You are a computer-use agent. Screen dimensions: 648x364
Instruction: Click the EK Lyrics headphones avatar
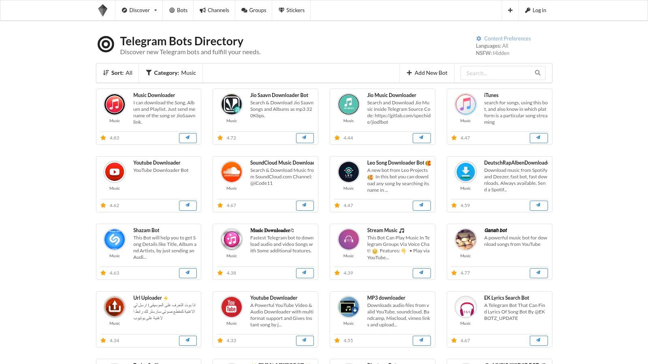coord(466,307)
